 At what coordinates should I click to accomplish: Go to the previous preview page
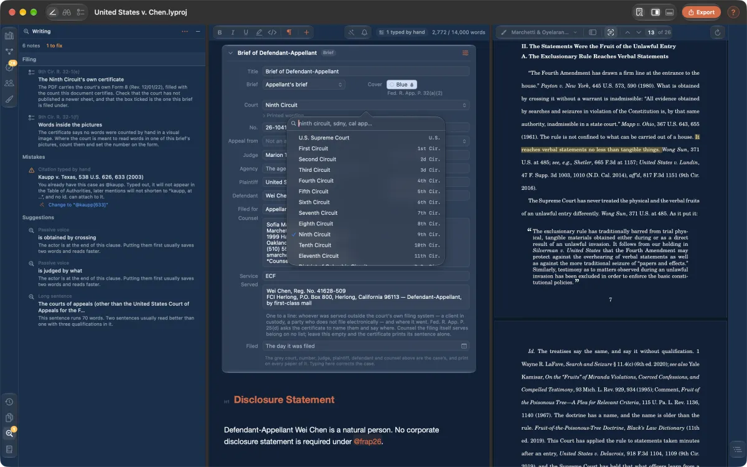[627, 32]
